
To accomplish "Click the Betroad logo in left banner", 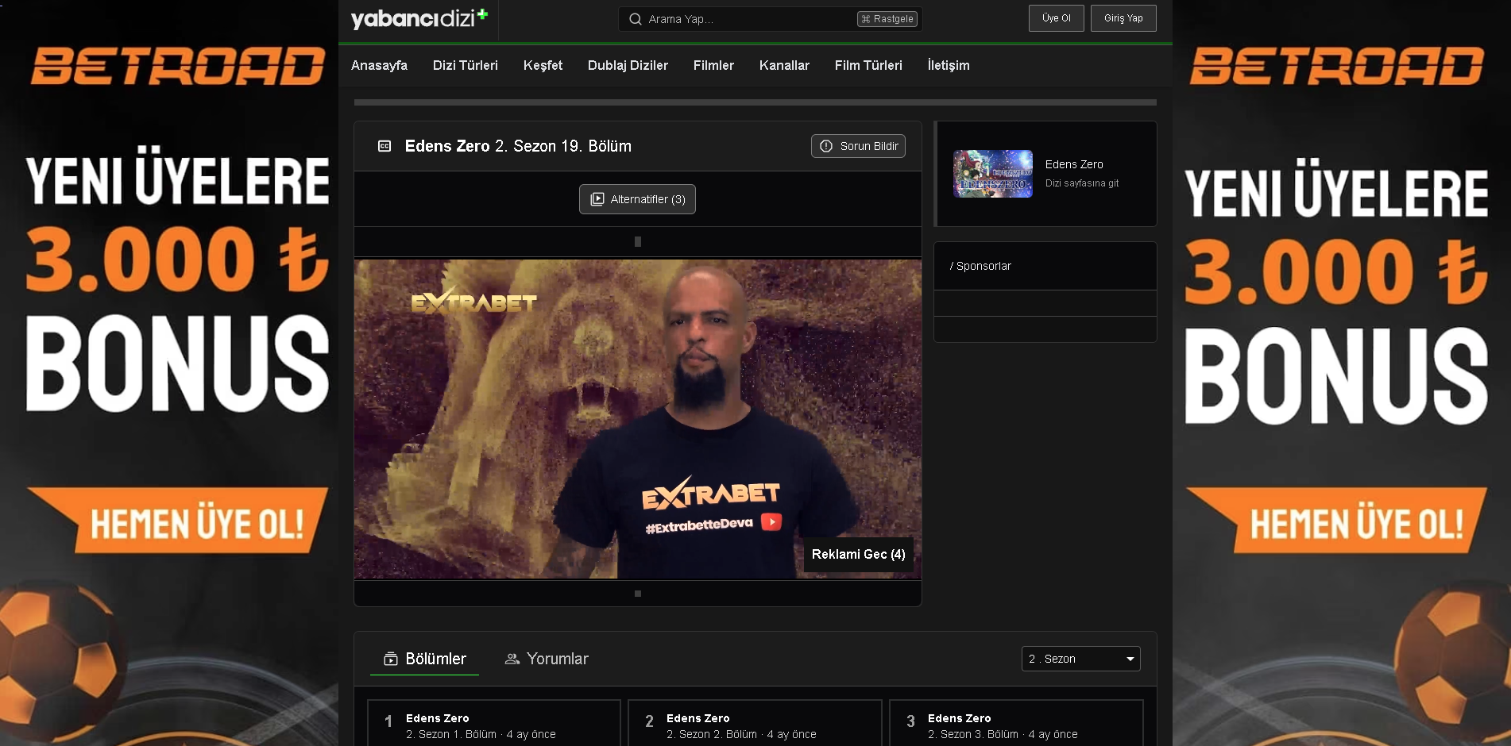I will [x=177, y=66].
